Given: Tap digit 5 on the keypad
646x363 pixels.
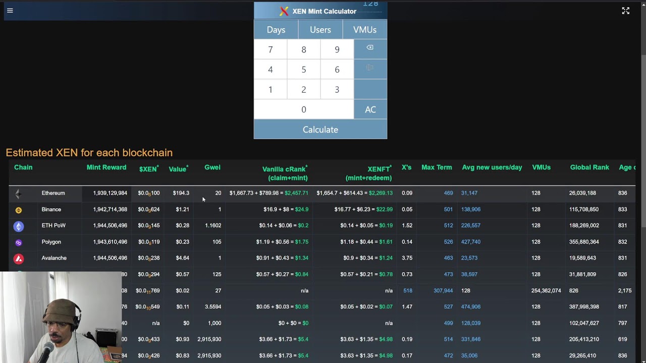Looking at the screenshot, I should pos(304,70).
